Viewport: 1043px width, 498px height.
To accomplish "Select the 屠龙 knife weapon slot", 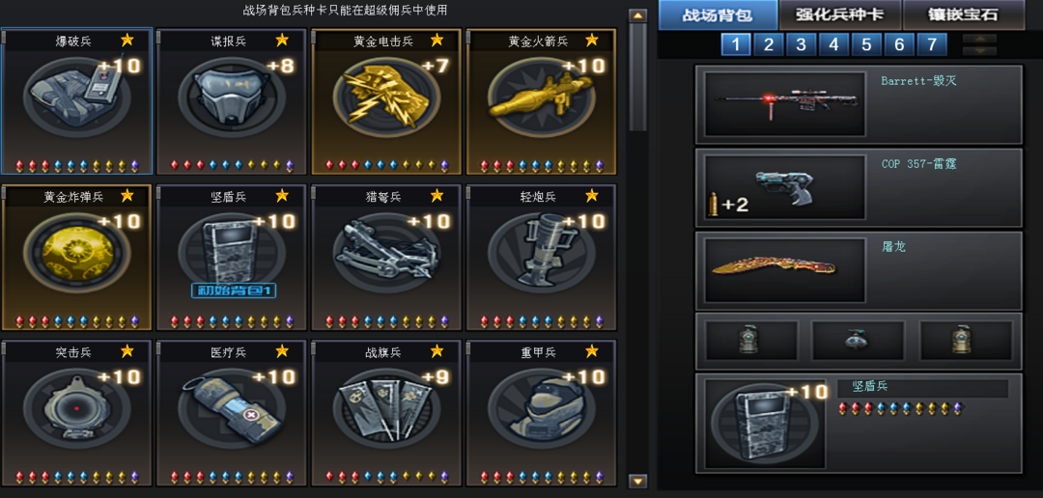I will (859, 270).
